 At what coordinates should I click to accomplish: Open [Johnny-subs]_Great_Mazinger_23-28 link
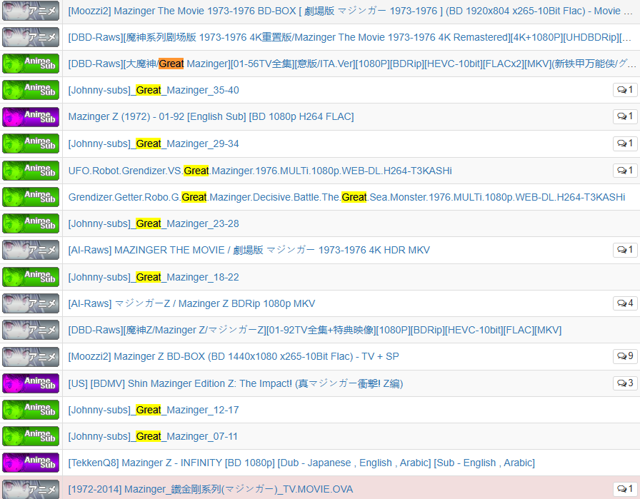[154, 223]
